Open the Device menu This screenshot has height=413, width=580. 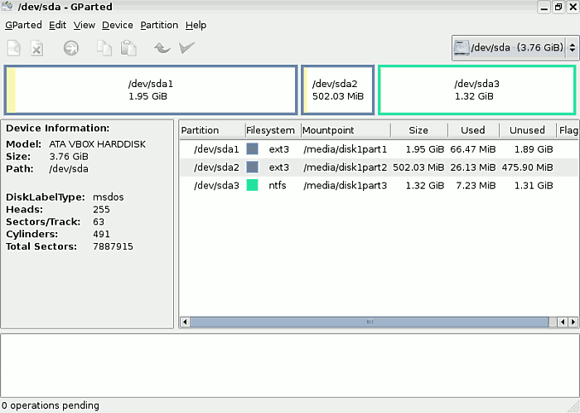(x=117, y=25)
